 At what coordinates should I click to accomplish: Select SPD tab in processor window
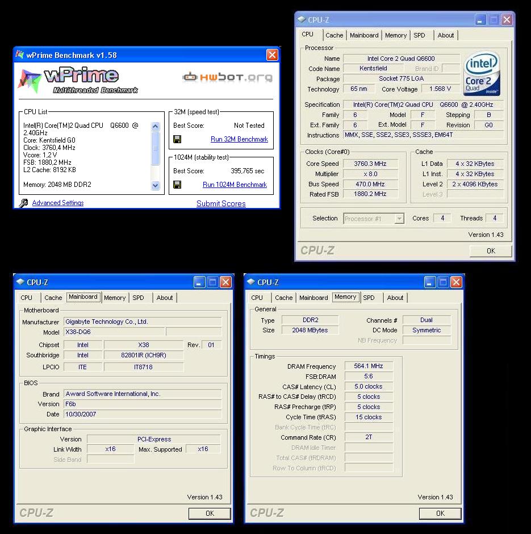point(419,35)
